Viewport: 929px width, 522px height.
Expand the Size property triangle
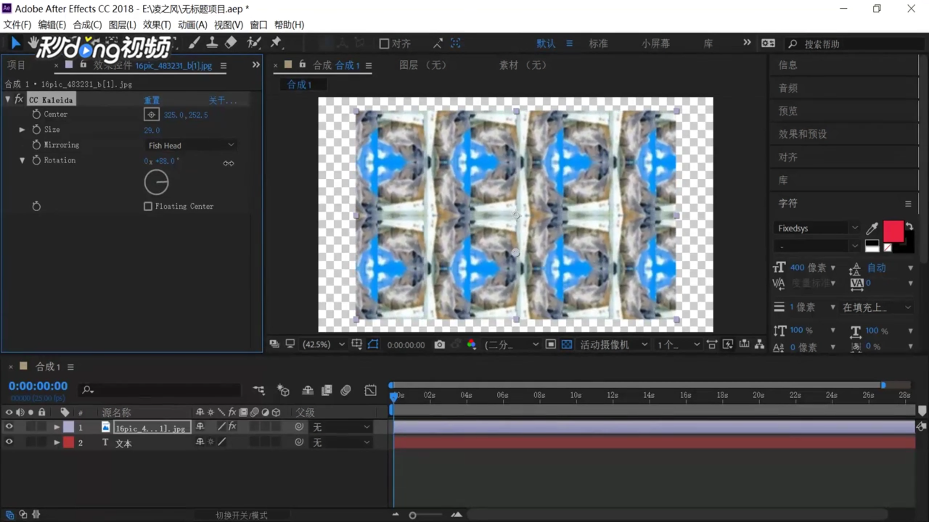click(22, 130)
